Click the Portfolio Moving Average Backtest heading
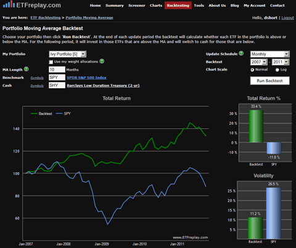 point(43,28)
